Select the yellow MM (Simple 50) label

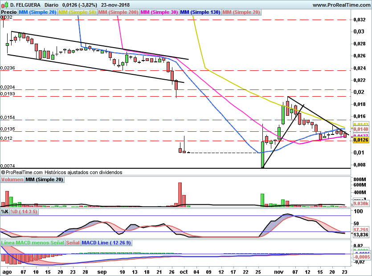(77, 12)
